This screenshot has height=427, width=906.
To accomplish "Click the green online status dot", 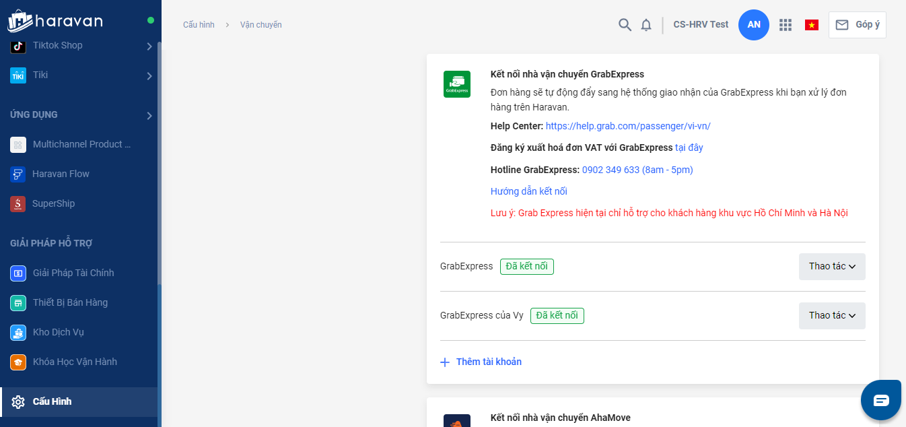I will (x=151, y=20).
